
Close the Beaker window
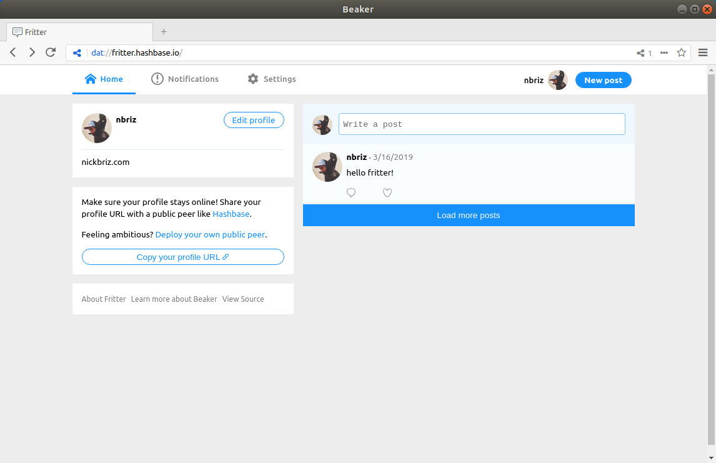point(707,9)
